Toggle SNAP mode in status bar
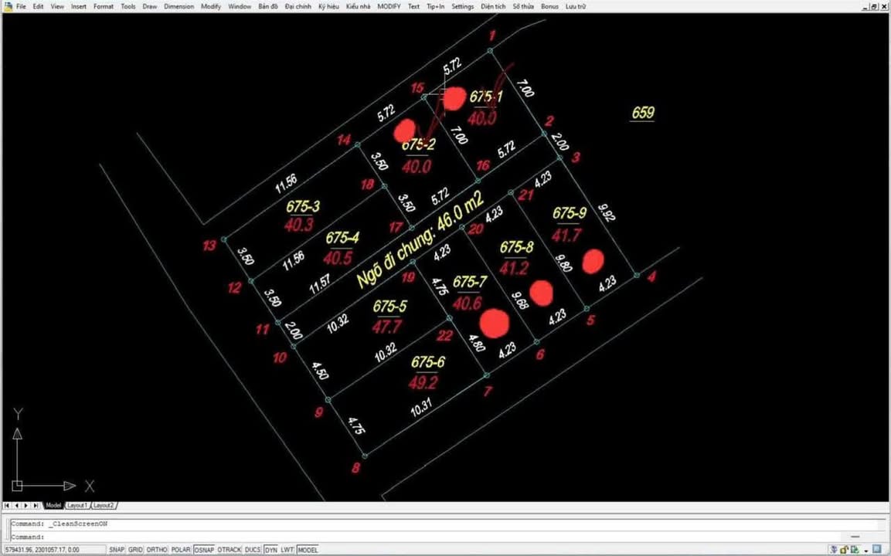Viewport: 891px width, 556px height. [117, 550]
